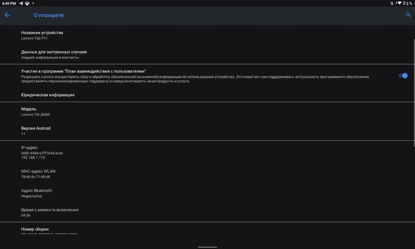Tap the "Недоступно" Bluetooth value
This screenshot has height=249, width=415.
pyautogui.click(x=32, y=196)
